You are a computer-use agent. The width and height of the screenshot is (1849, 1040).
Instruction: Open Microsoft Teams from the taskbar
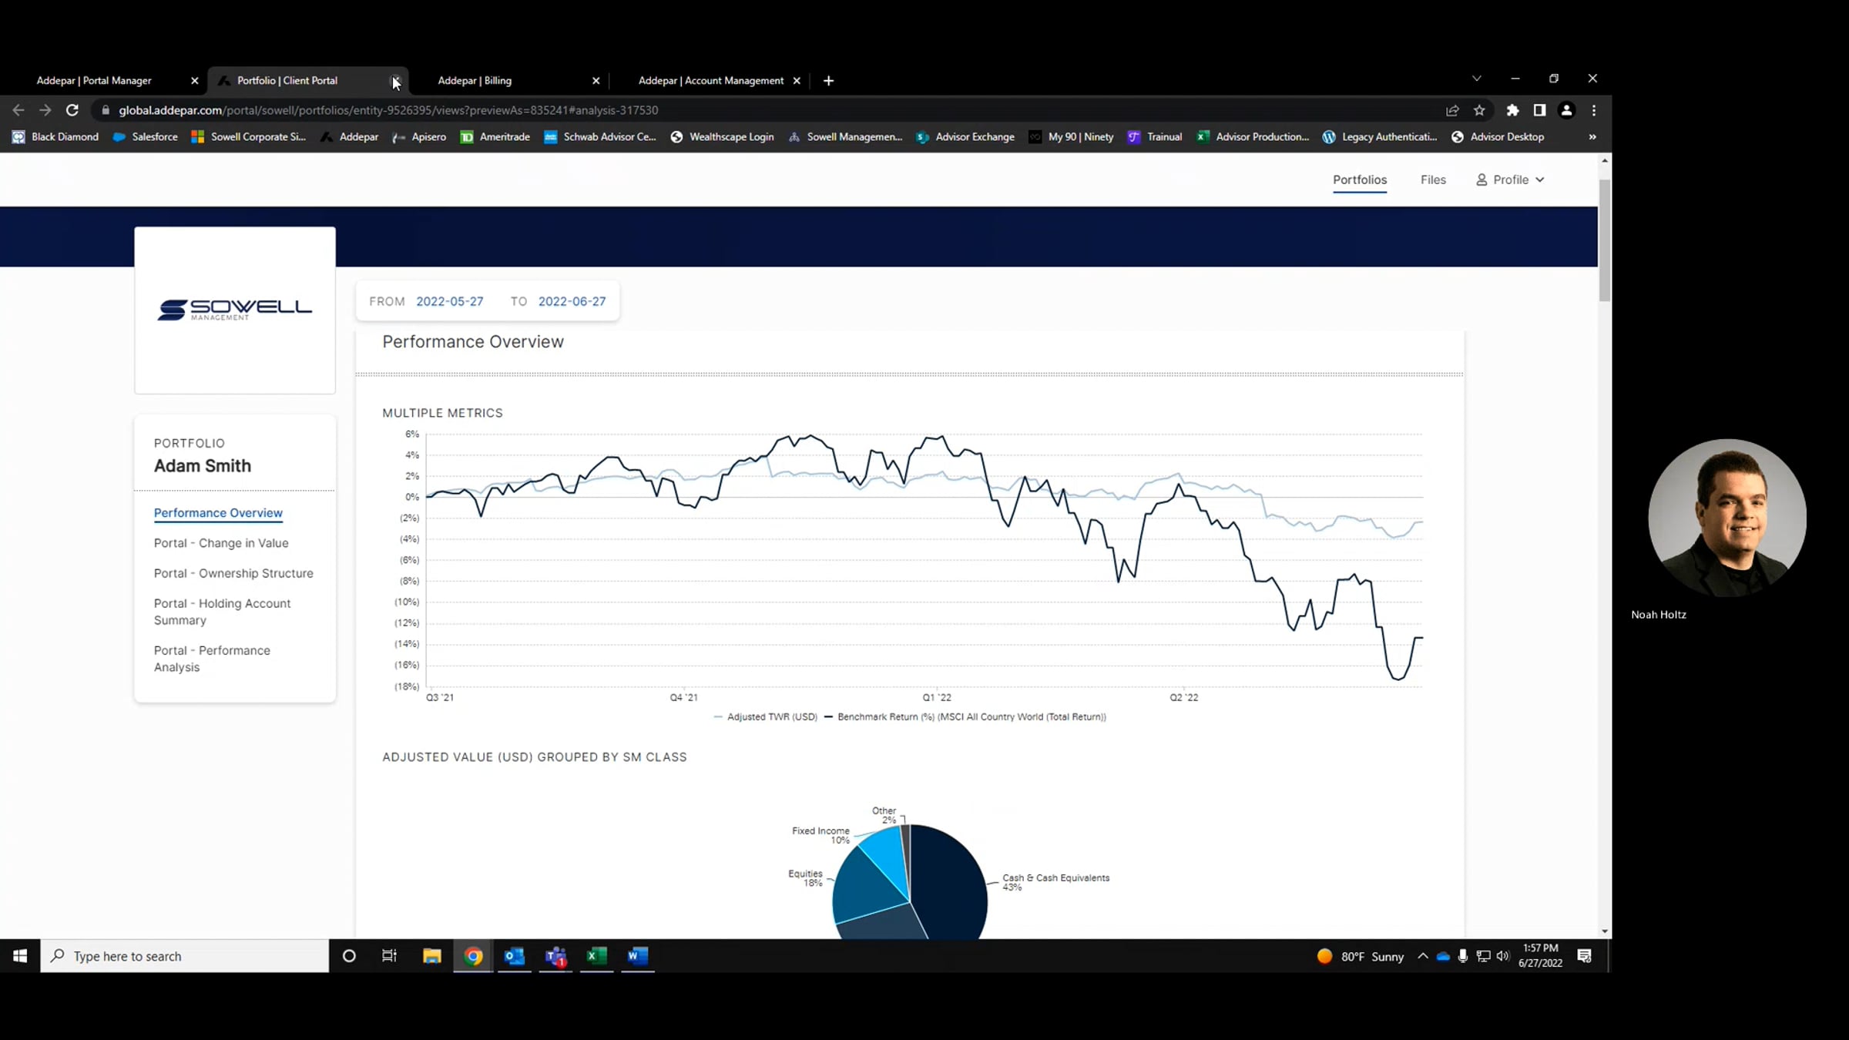(555, 956)
